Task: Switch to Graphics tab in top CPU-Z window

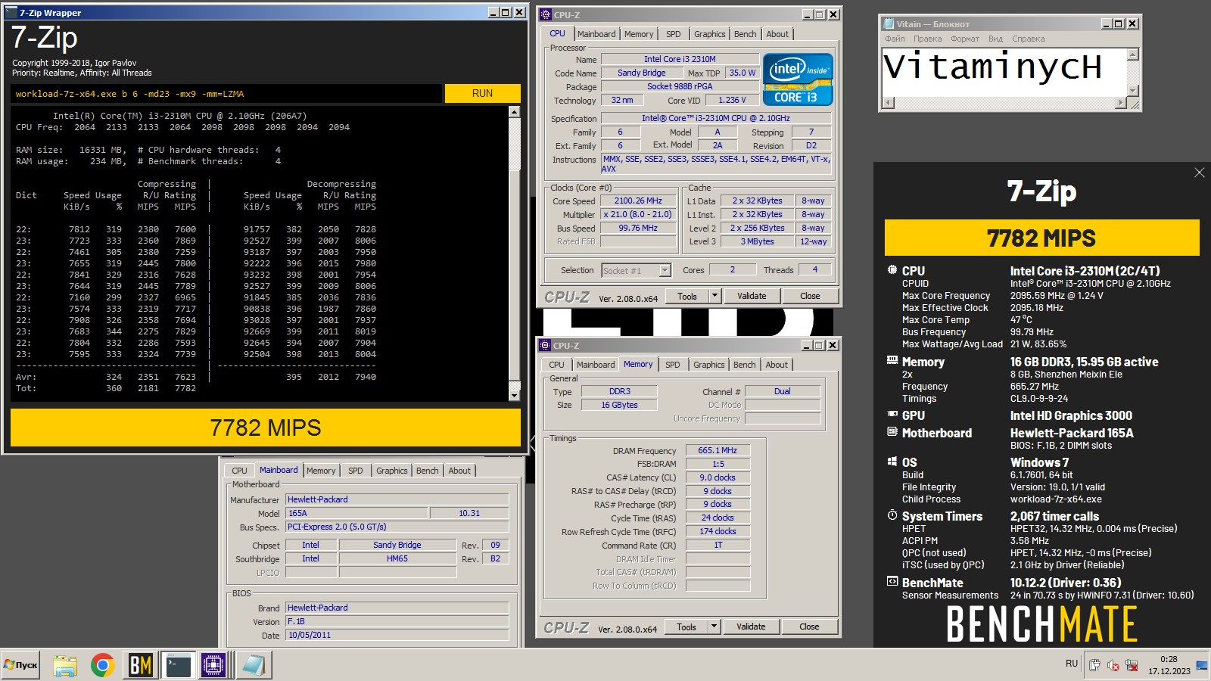Action: [709, 34]
